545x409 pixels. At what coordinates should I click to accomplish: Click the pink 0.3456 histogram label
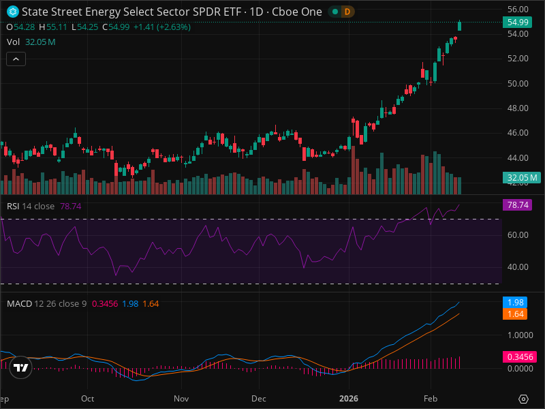[520, 357]
